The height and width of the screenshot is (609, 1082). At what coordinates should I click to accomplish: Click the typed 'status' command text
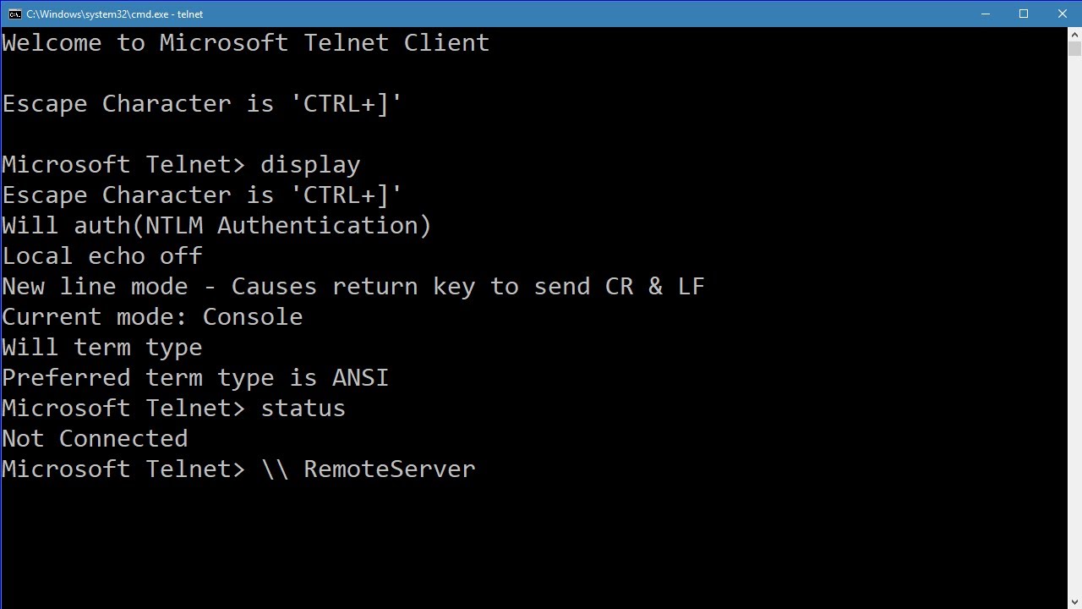tap(303, 409)
